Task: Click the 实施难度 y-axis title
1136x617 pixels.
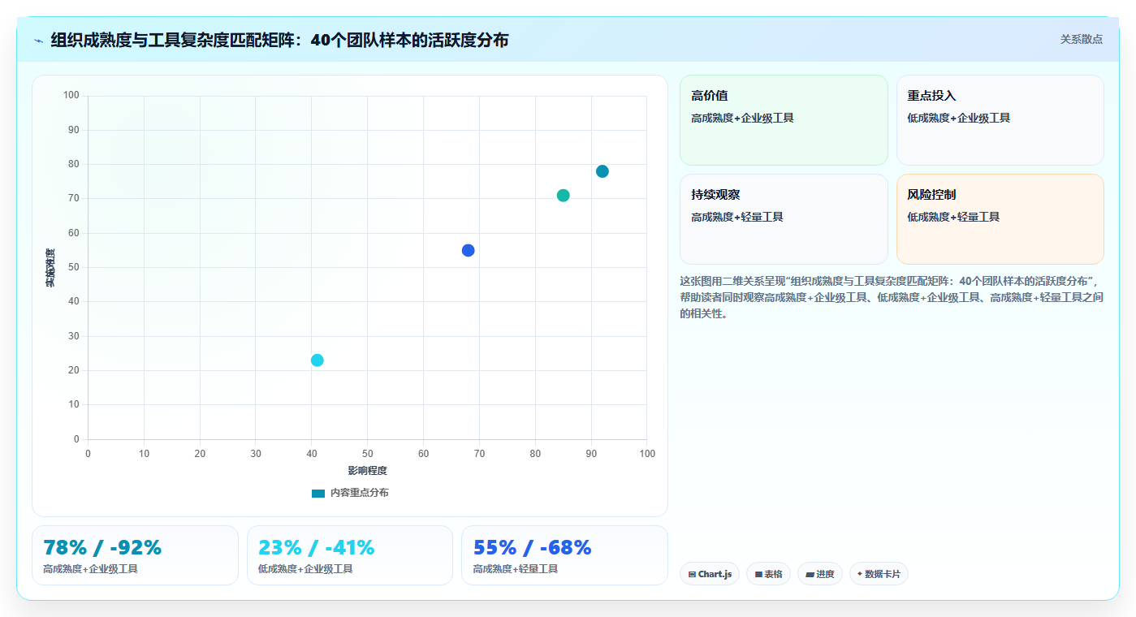Action: (x=50, y=268)
